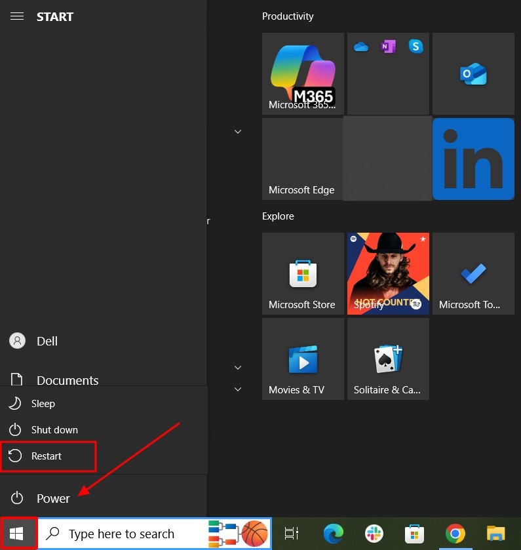Open the Microsoft To Do tile
The image size is (521, 550).
click(473, 273)
